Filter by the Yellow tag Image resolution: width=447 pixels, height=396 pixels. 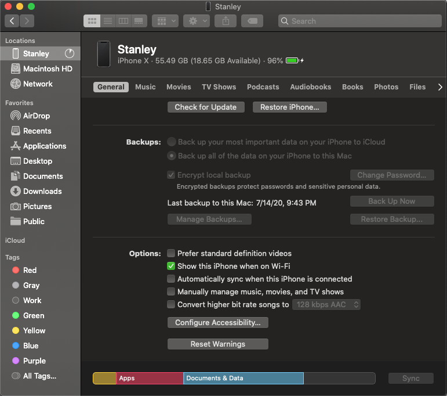[40, 330]
